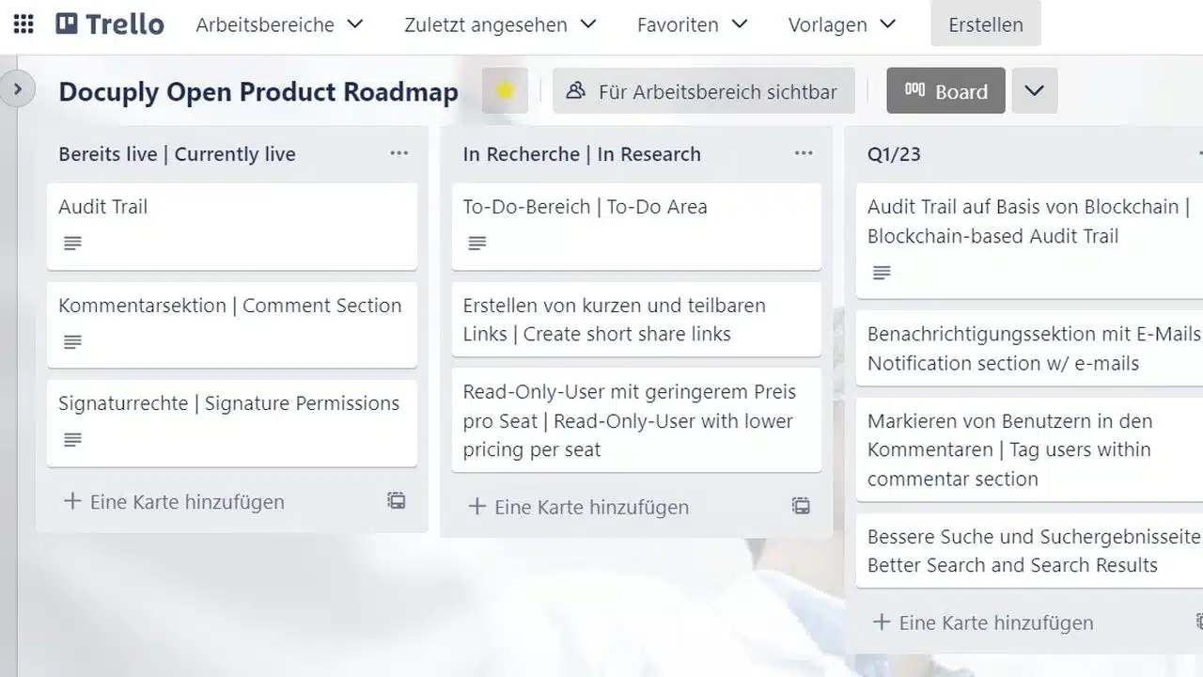Click the description icon on To-Do-Bereich card
The height and width of the screenshot is (677, 1203).
coord(477,244)
